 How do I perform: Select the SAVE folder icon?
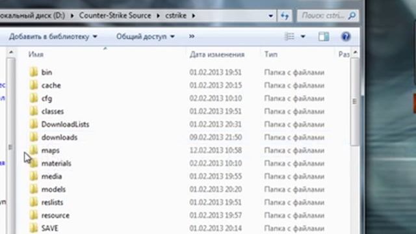pyautogui.click(x=34, y=228)
